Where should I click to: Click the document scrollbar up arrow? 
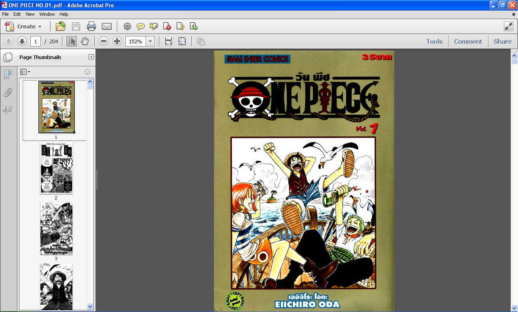point(514,55)
